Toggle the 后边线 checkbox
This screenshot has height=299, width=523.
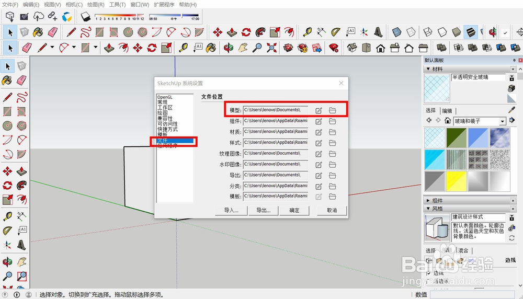tap(429, 281)
